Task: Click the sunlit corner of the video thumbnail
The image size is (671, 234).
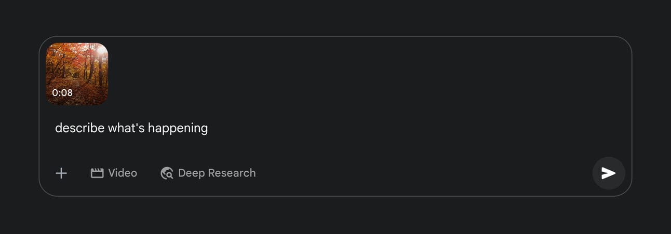Action: pos(99,51)
